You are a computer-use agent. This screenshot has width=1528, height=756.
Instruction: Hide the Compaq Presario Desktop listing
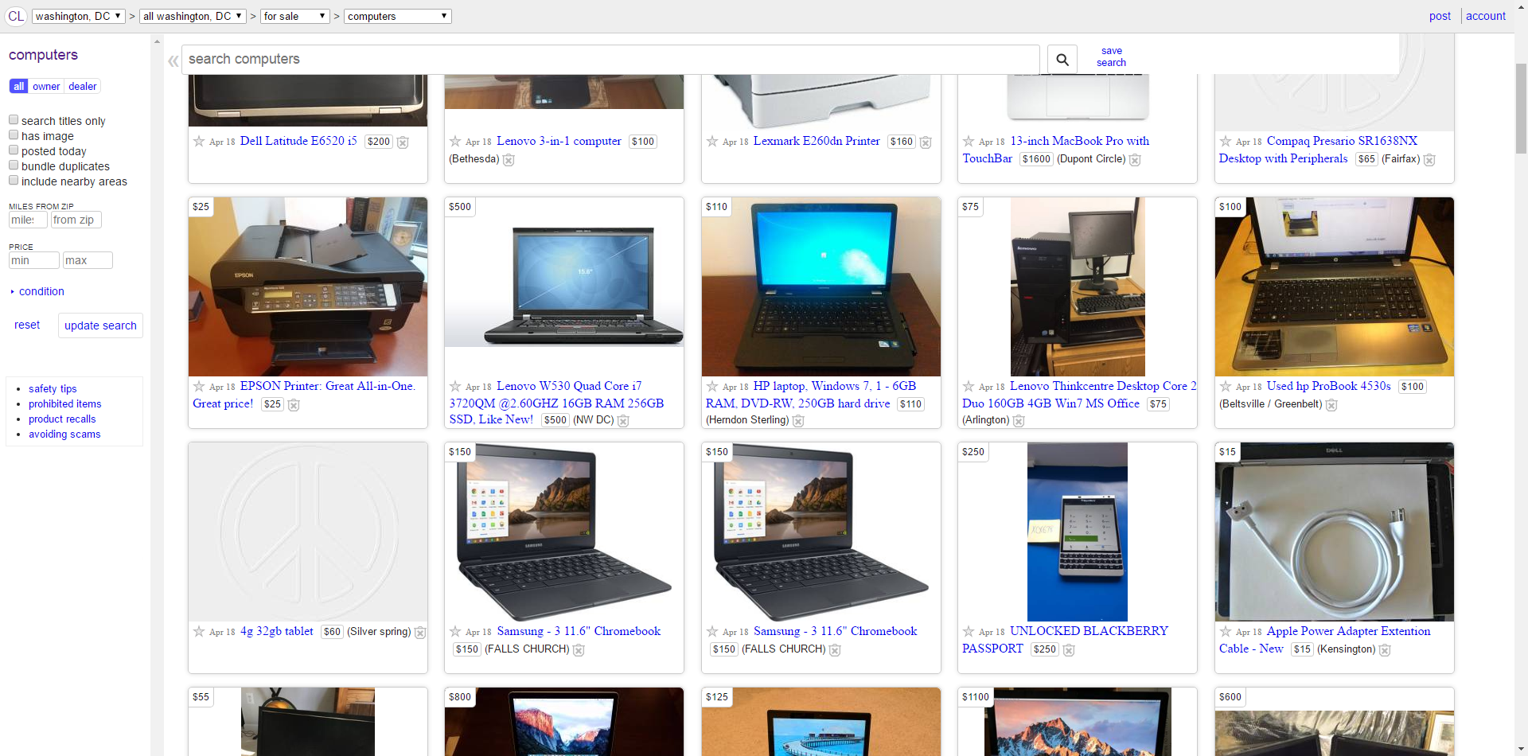pos(1429,160)
